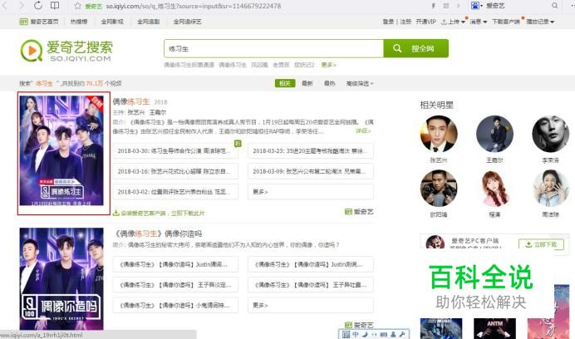Click the 爱奇艺首页 link with logo
Image resolution: width=575 pixels, height=339 pixels.
coord(39,22)
